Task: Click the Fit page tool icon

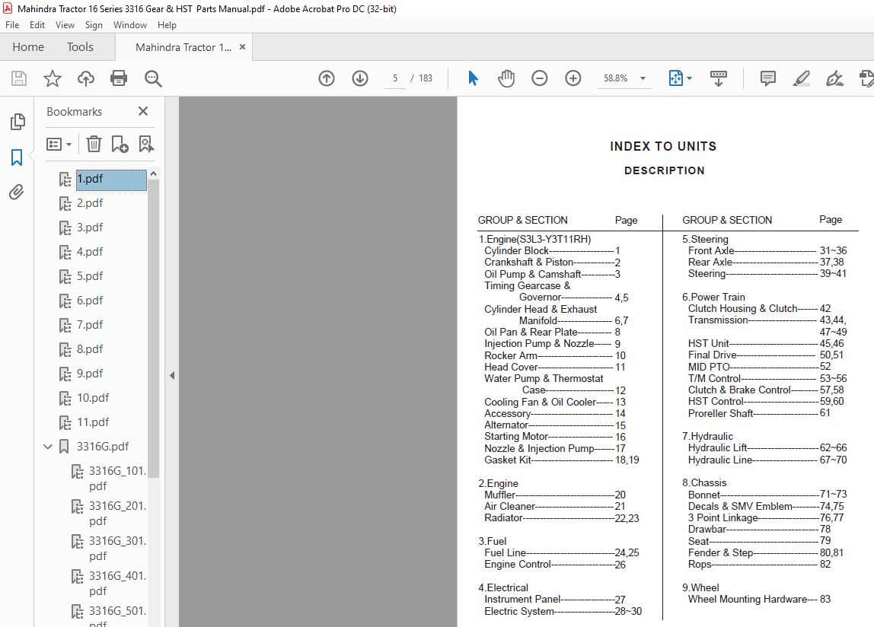Action: [675, 78]
